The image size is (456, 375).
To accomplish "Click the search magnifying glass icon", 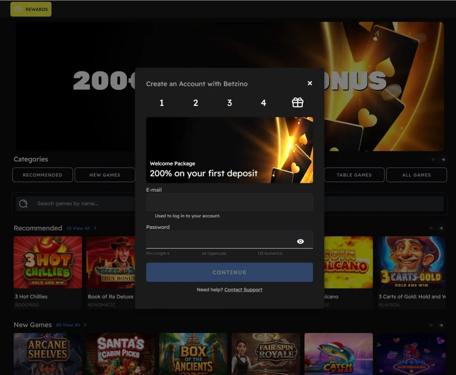I will point(23,203).
